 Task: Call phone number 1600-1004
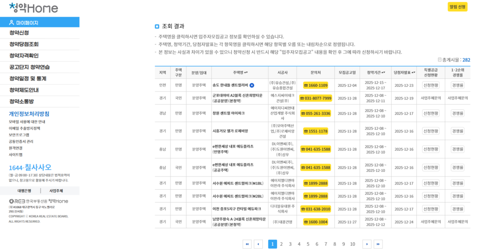(x=315, y=222)
